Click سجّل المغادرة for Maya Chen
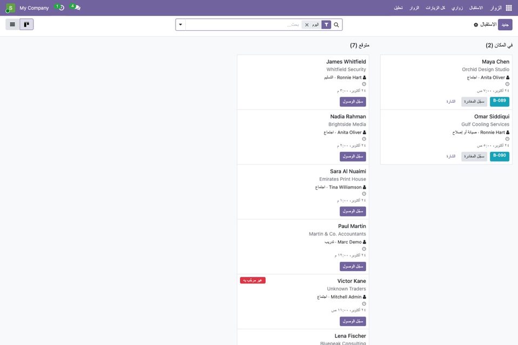 point(474,102)
